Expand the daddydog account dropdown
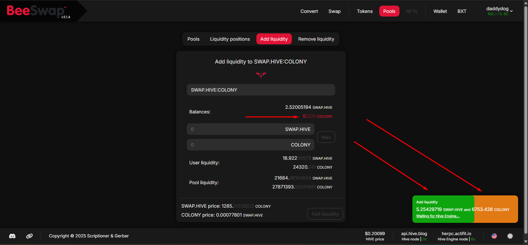 (500, 11)
